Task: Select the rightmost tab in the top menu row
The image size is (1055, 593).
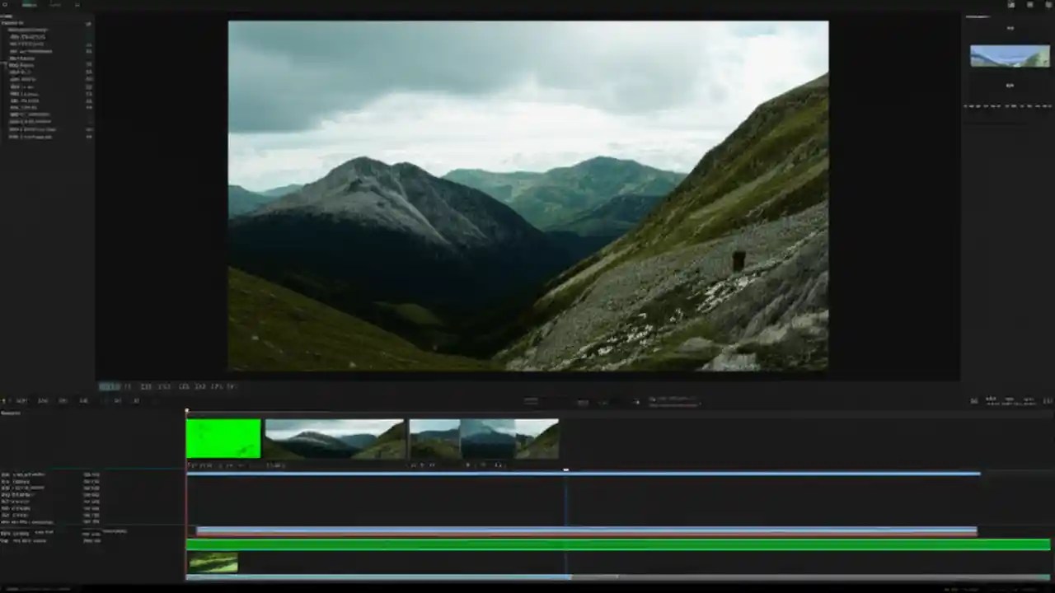Action: [77, 4]
